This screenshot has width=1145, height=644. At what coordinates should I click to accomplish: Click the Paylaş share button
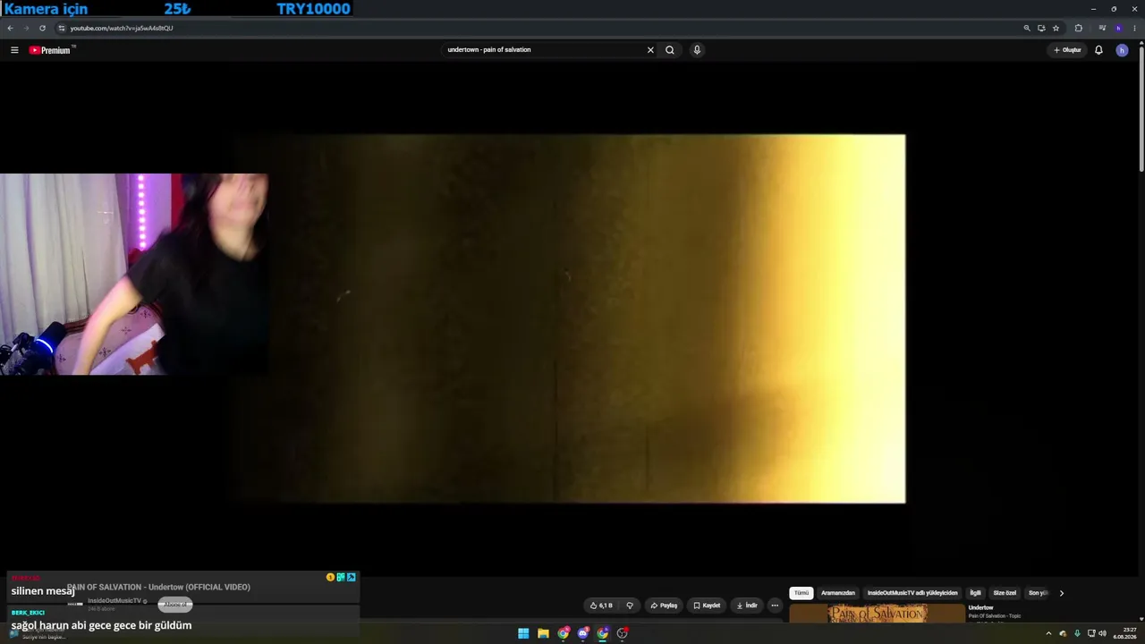point(664,606)
